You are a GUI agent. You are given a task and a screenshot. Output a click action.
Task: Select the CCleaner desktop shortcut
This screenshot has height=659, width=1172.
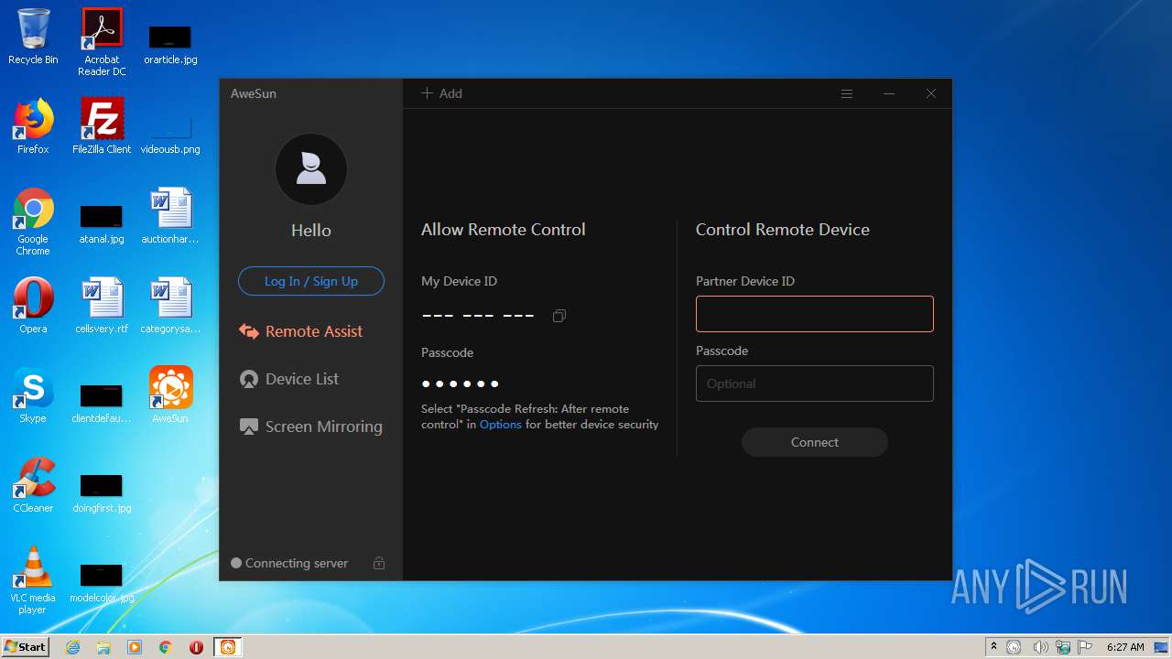tap(33, 485)
